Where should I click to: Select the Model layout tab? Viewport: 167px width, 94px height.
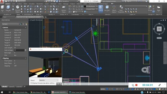tap(4, 86)
